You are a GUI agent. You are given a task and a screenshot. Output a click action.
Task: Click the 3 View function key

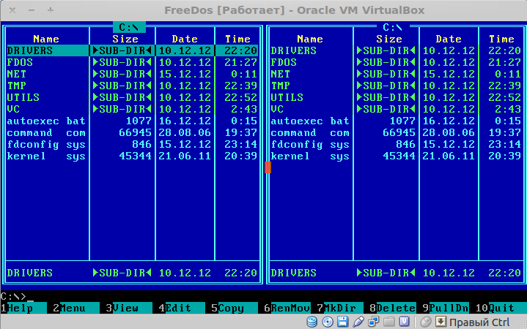pos(129,308)
